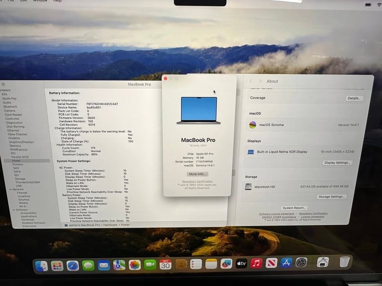
Task: Select Audio in the sidebar
Action: (x=7, y=103)
